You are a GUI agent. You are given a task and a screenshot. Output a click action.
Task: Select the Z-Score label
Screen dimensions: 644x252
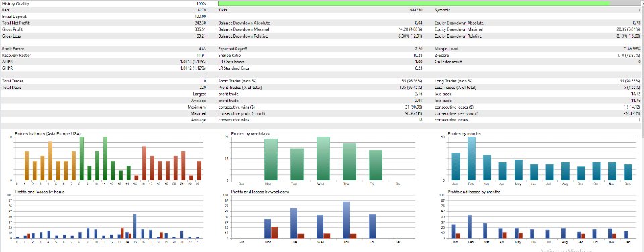(441, 55)
